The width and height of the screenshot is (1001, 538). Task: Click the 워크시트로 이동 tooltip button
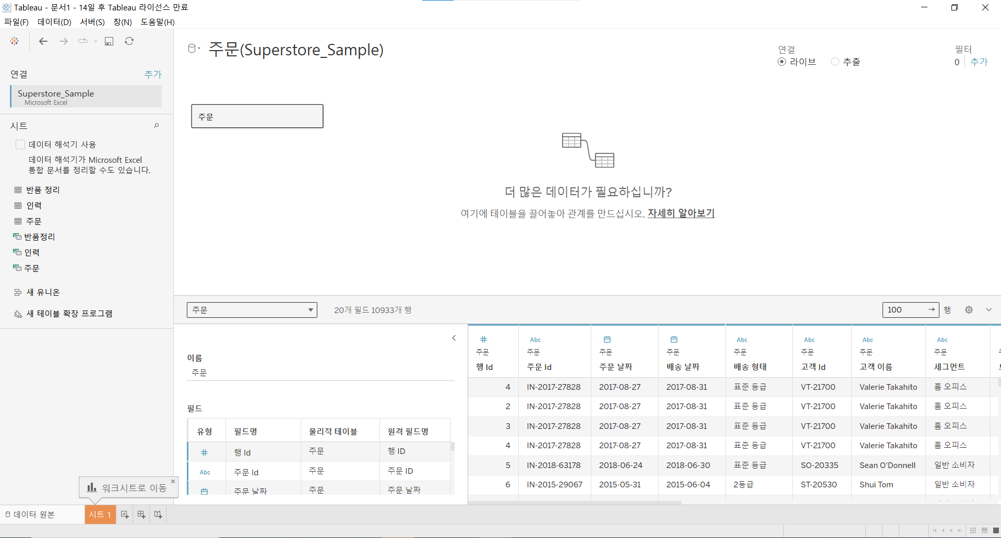(128, 487)
